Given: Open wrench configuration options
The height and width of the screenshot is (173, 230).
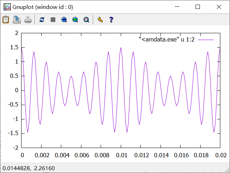Looking at the screenshot, I should pos(100,20).
